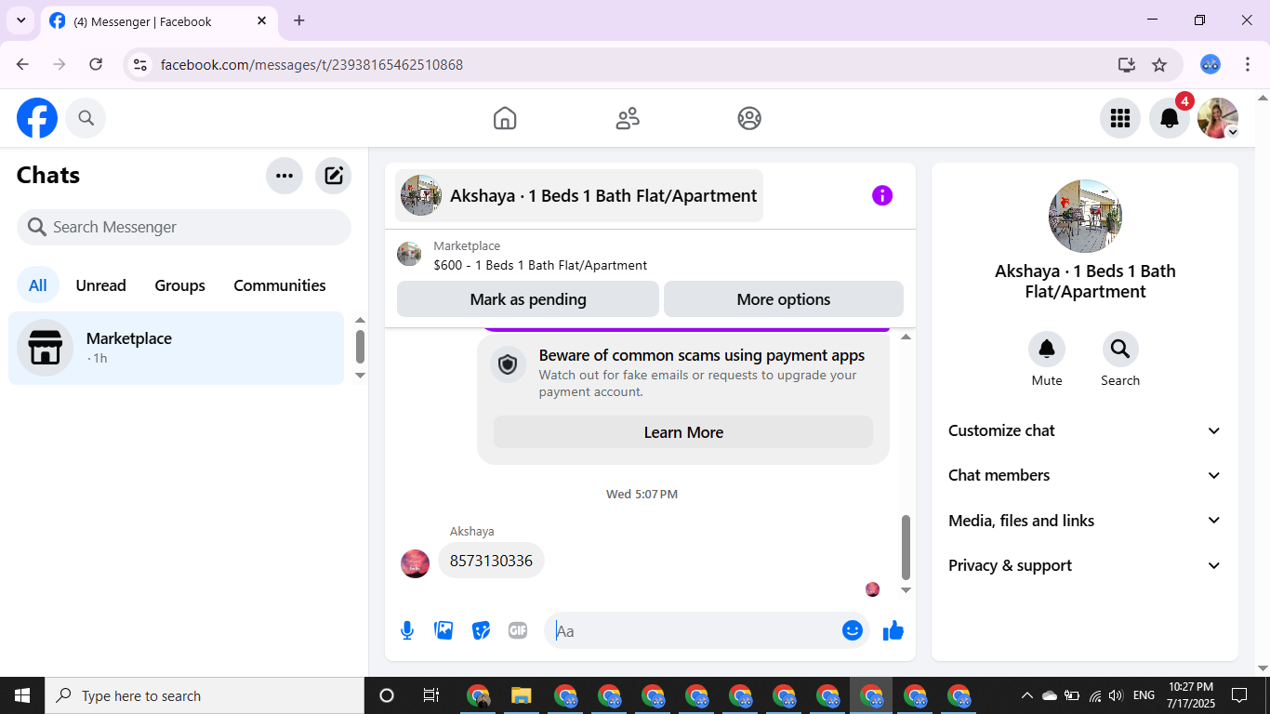Screen dimensions: 1270x714
Task: Click Learn More about payment scams
Action: click(683, 432)
